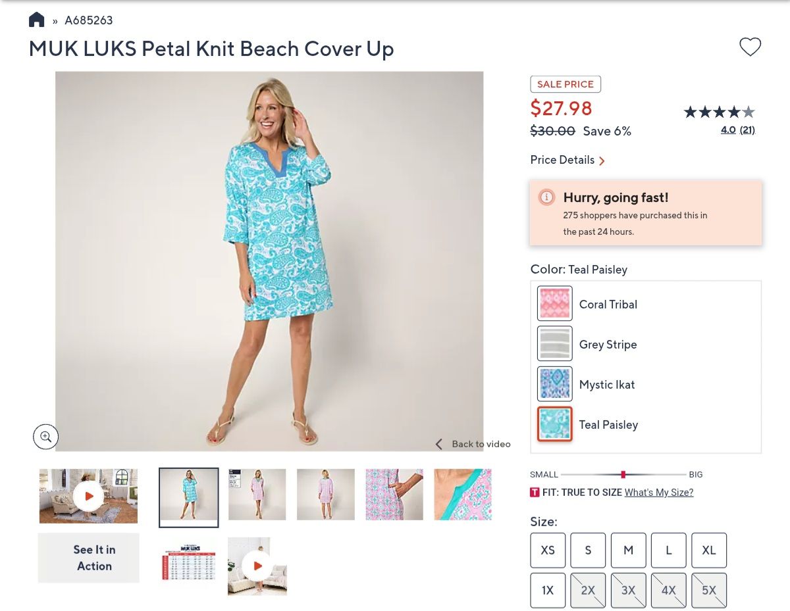View the size chart thumbnail

click(x=188, y=566)
